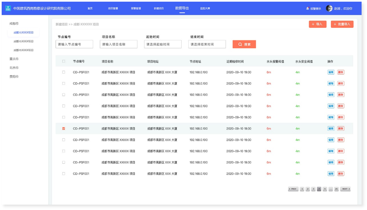This screenshot has width=367, height=210.
Task: Click the user avatar photo
Action: (329, 8)
